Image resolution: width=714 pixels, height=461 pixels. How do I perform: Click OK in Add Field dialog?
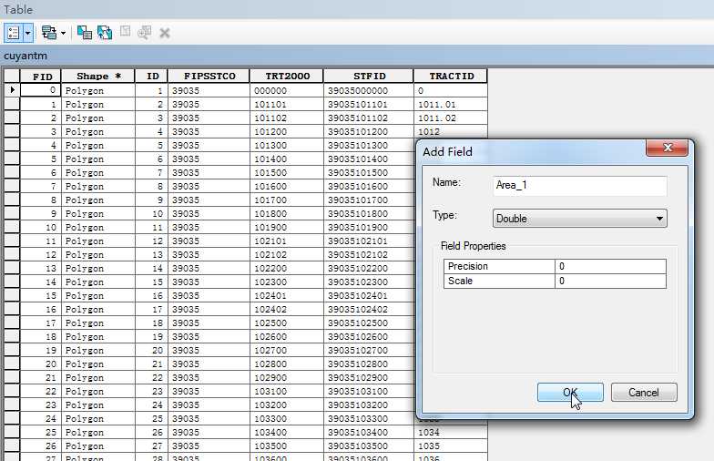click(x=570, y=392)
